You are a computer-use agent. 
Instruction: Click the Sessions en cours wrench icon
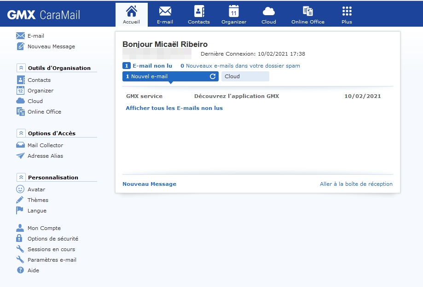pyautogui.click(x=20, y=249)
